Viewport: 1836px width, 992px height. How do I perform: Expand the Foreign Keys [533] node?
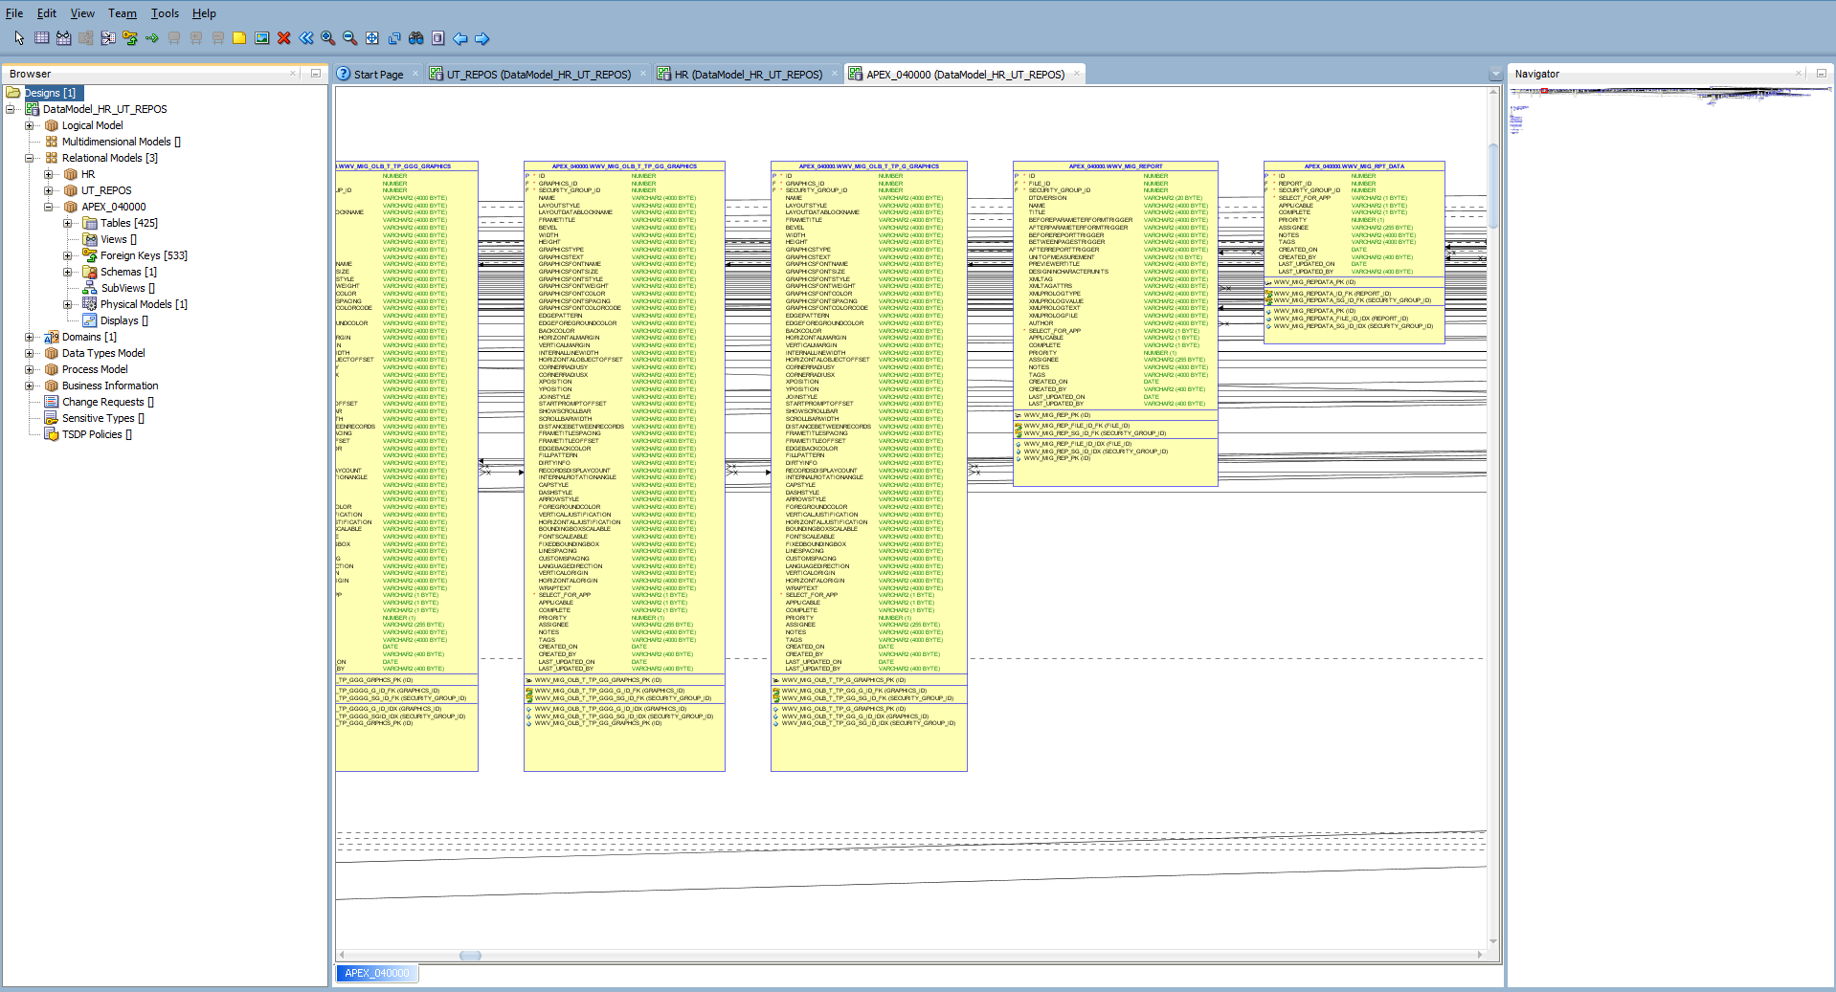pos(68,255)
